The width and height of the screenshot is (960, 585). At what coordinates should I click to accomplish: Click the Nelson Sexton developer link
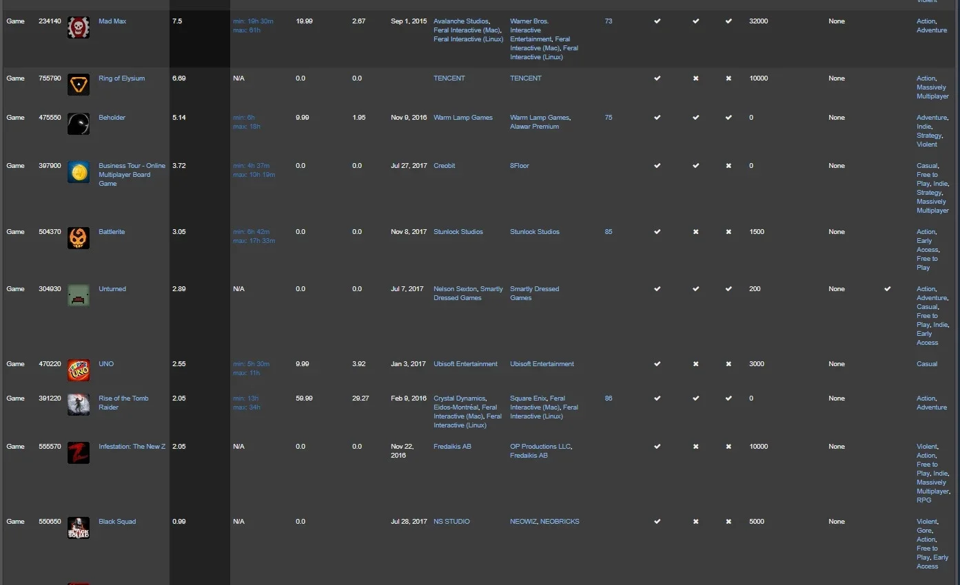(455, 289)
